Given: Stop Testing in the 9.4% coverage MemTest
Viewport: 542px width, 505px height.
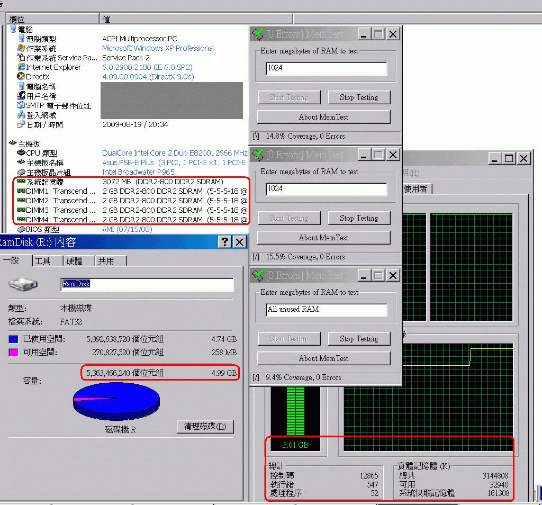Looking at the screenshot, I should (359, 339).
